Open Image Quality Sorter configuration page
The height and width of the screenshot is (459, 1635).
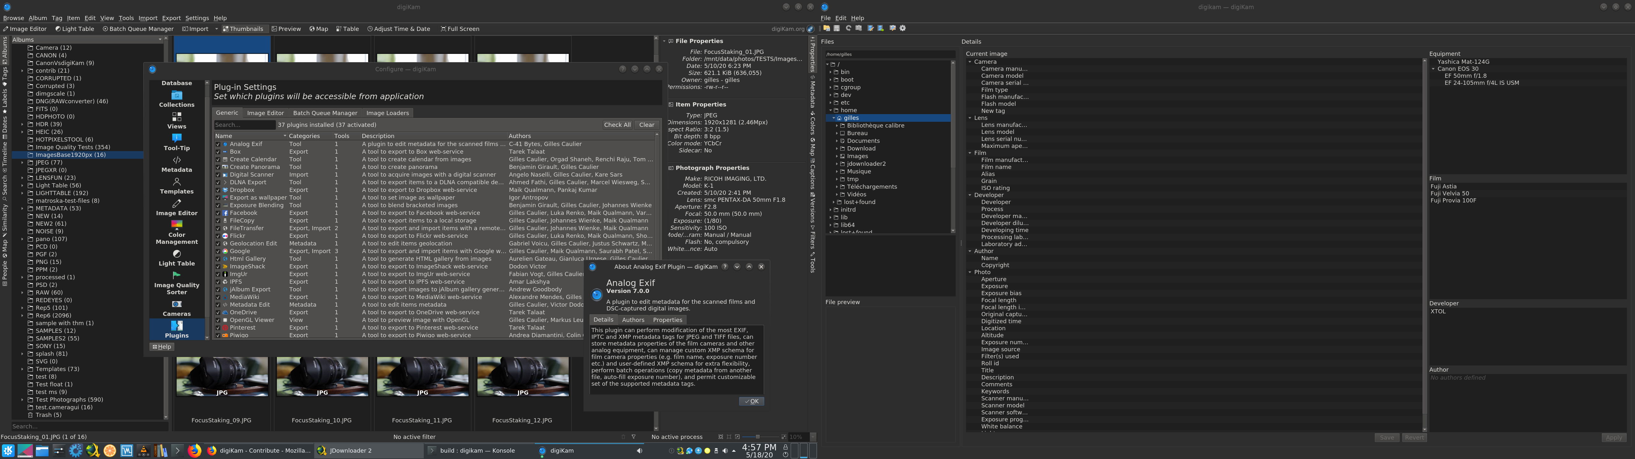point(177,283)
